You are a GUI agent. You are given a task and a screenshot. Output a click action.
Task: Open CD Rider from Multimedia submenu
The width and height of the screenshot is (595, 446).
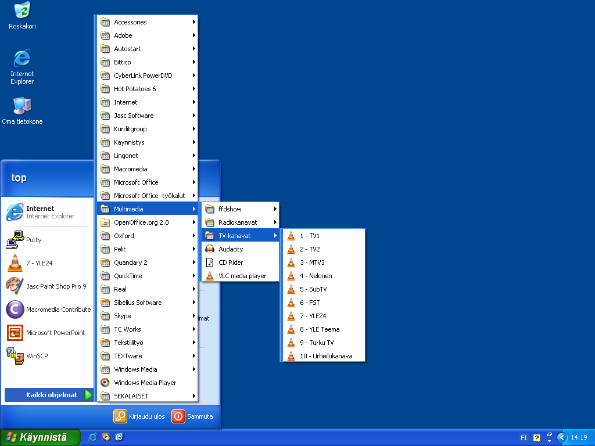(x=241, y=262)
